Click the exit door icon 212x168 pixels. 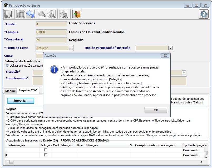[x=77, y=14]
